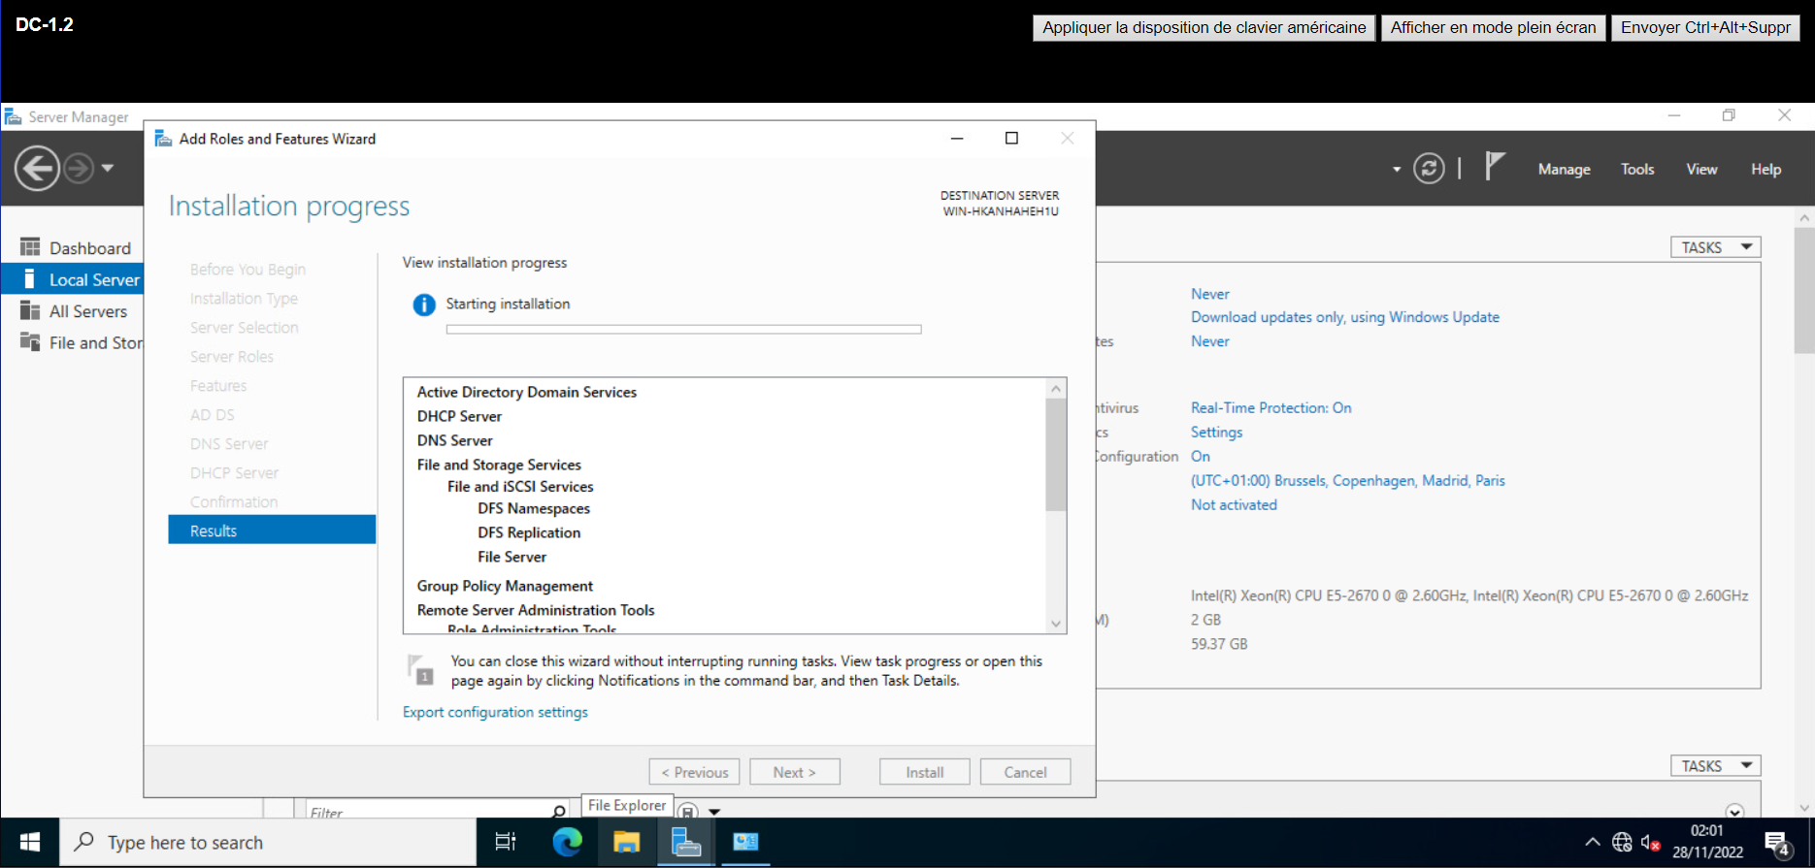
Task: Click the All Servers icon
Action: [30, 310]
